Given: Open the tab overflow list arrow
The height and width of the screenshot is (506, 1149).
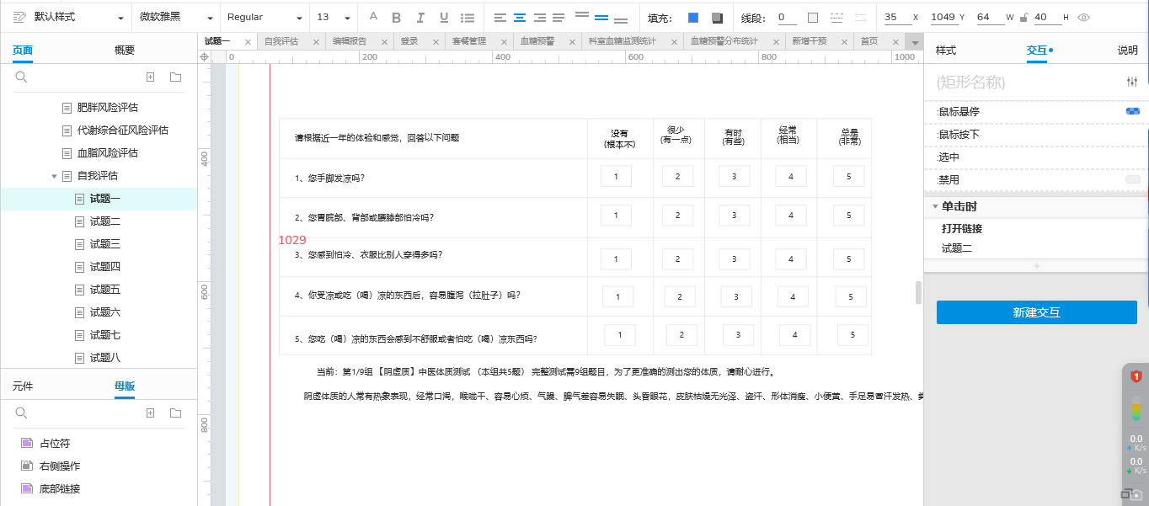Looking at the screenshot, I should tap(915, 42).
